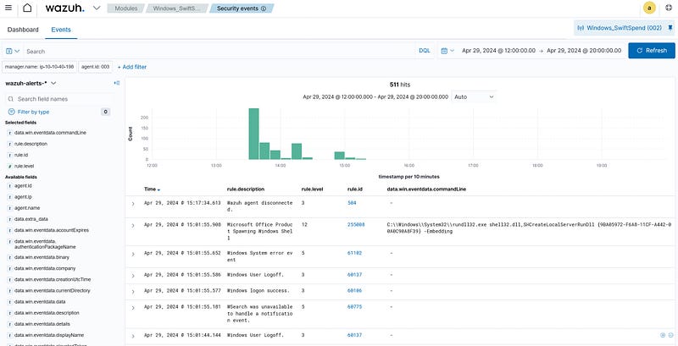Collapse the fields sidebar with the arrow icon

[x=116, y=83]
